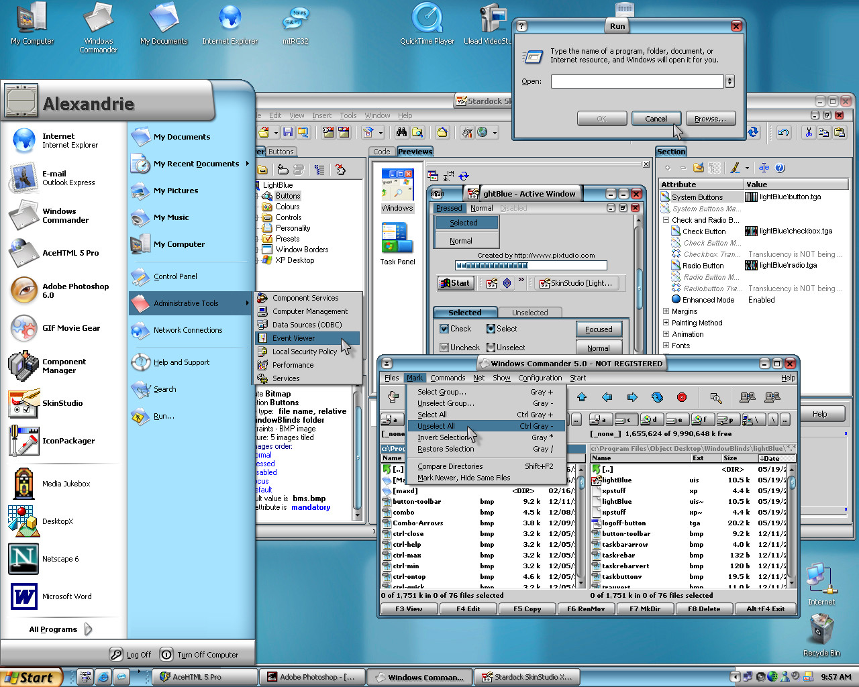Open the Commands menu in Windows Commander

448,378
